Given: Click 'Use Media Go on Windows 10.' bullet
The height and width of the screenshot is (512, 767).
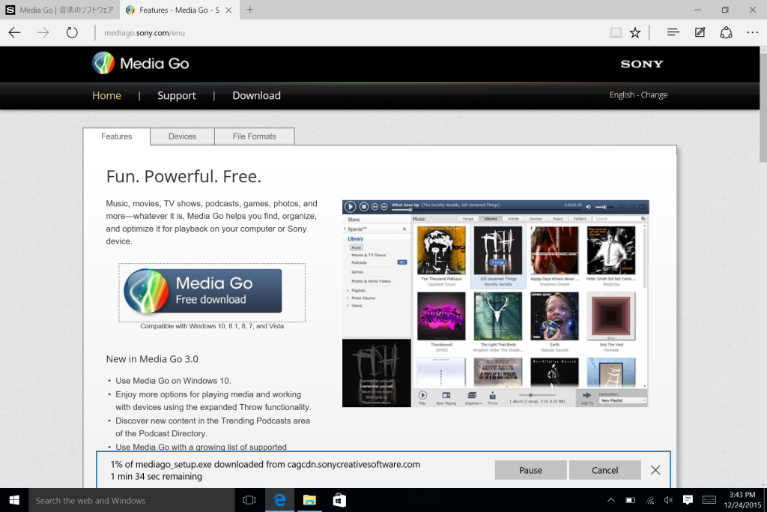Looking at the screenshot, I should click(x=173, y=381).
